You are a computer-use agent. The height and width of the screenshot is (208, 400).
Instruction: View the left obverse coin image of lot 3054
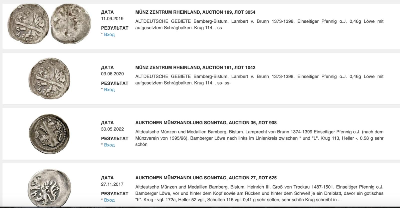(x=28, y=24)
